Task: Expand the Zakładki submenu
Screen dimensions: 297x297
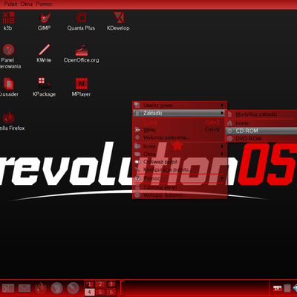Action: click(180, 113)
